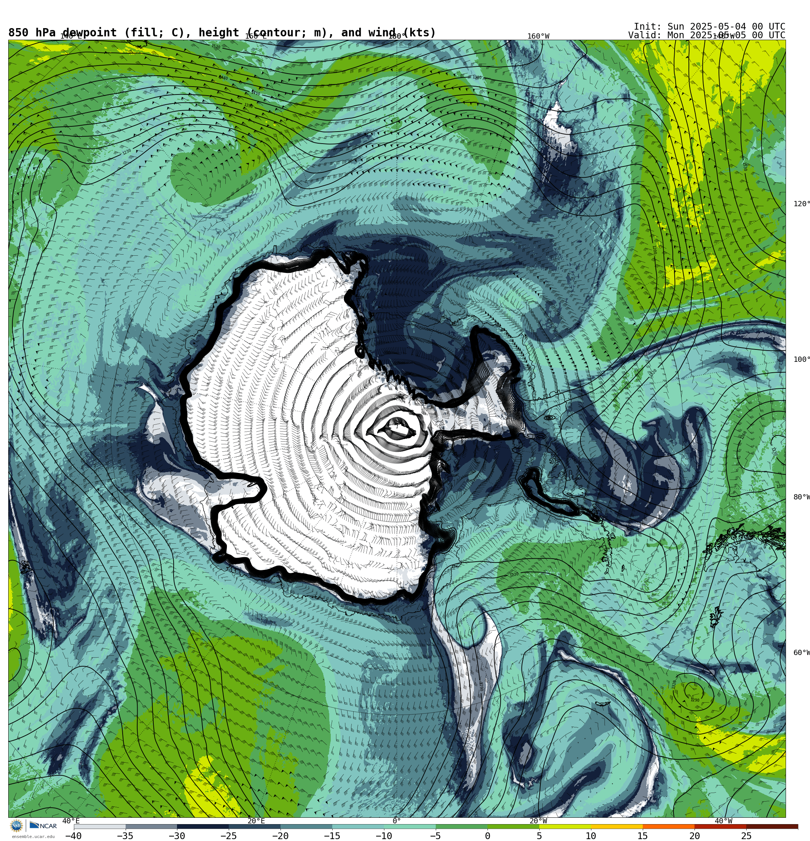Image resolution: width=810 pixels, height=841 pixels.
Task: Select the -40 to -35 light gray colorbar swatch
Action: 100,826
